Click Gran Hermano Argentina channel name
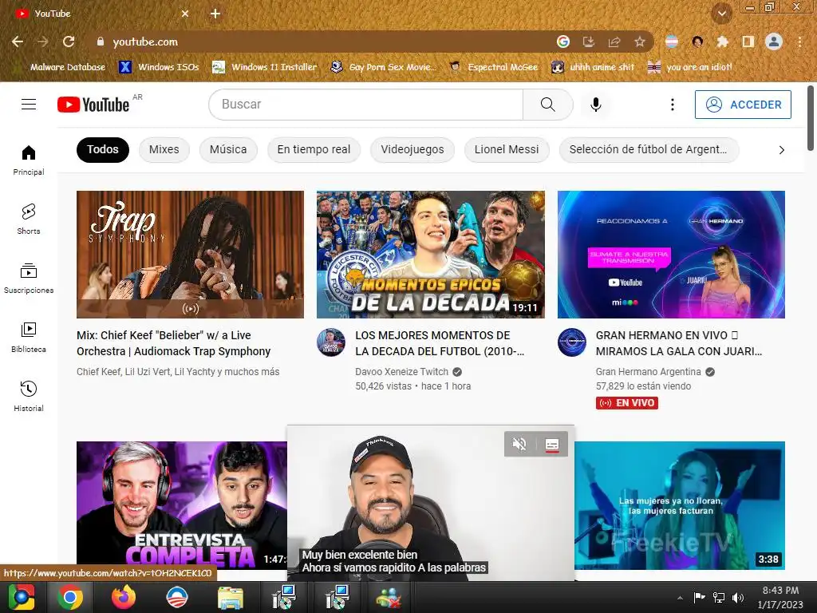 pyautogui.click(x=648, y=372)
